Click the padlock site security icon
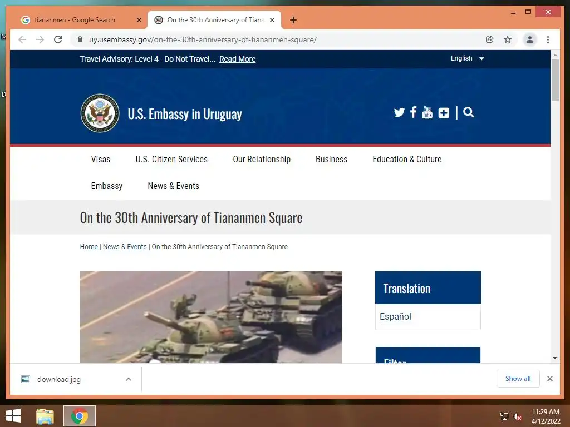The width and height of the screenshot is (570, 427). click(x=80, y=39)
